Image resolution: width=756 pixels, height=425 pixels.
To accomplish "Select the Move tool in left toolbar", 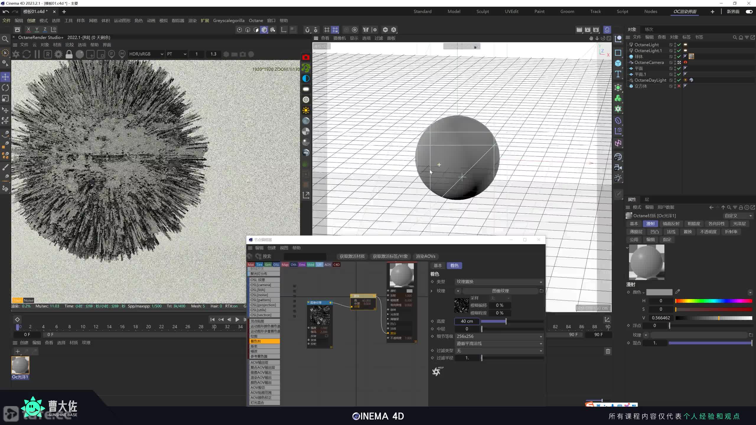I will 5,77.
